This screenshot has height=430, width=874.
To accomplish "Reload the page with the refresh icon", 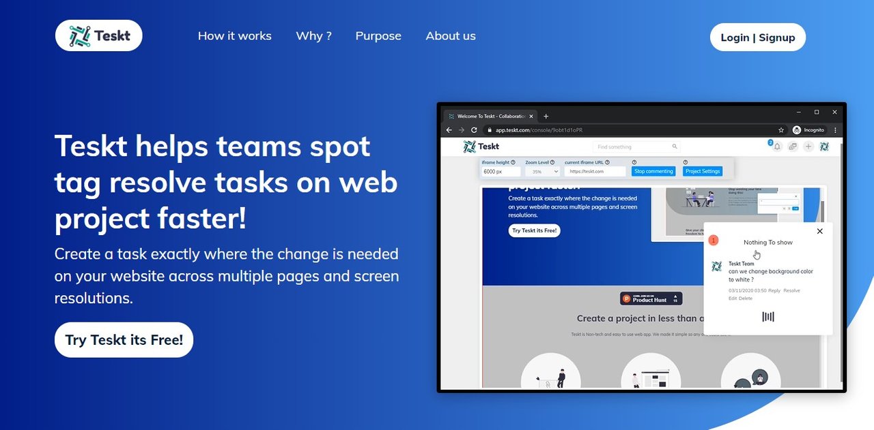I will [474, 129].
